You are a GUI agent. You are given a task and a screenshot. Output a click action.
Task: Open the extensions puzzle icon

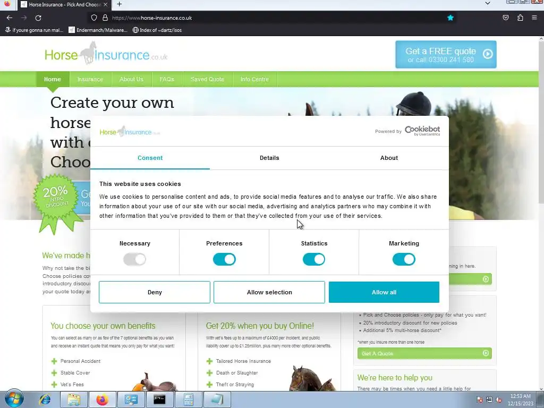click(x=520, y=18)
